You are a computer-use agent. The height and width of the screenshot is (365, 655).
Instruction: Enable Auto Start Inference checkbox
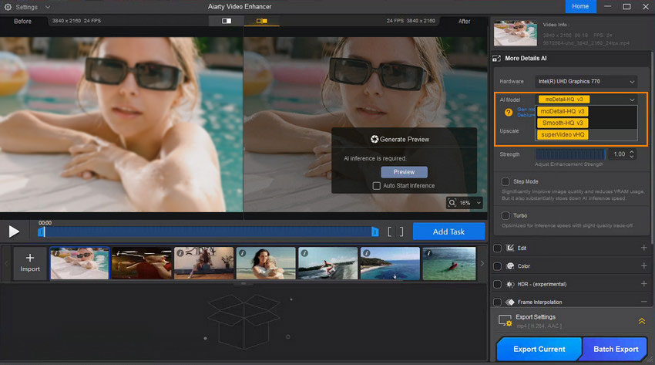pos(376,186)
